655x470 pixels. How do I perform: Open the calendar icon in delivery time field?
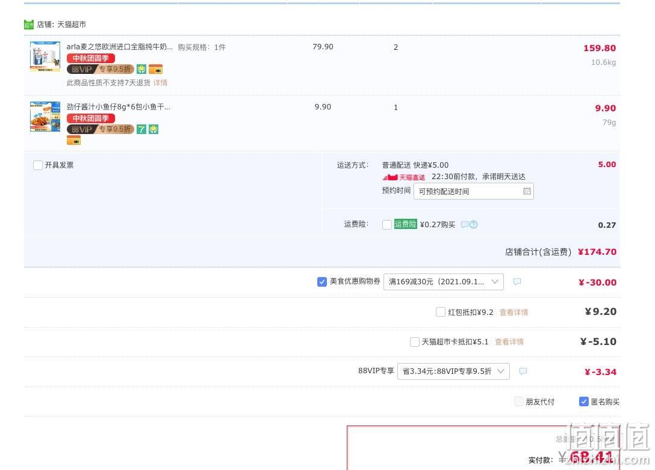(527, 191)
